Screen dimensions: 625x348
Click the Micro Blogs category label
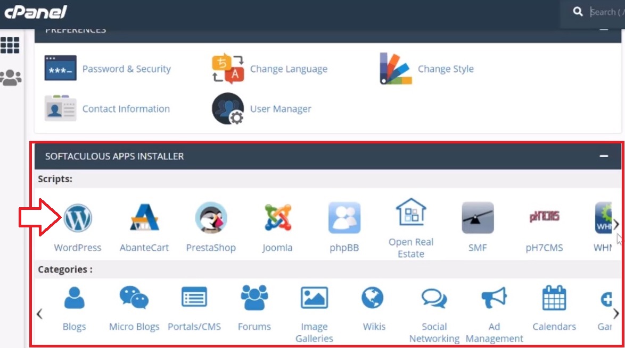[134, 327]
